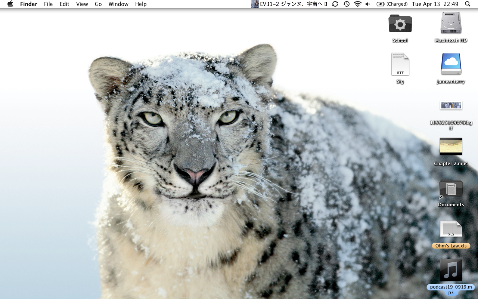This screenshot has width=478, height=299.
Task: Open the Time Machine menu bar icon
Action: [347, 4]
